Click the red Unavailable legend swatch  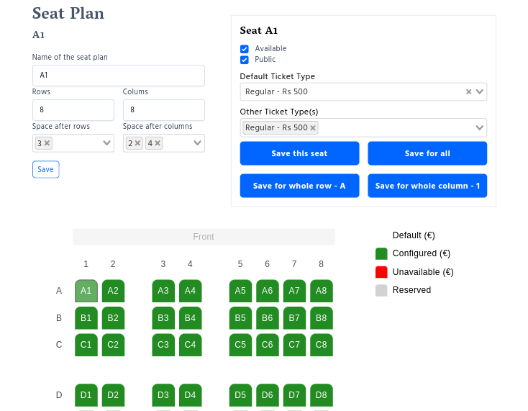(381, 272)
